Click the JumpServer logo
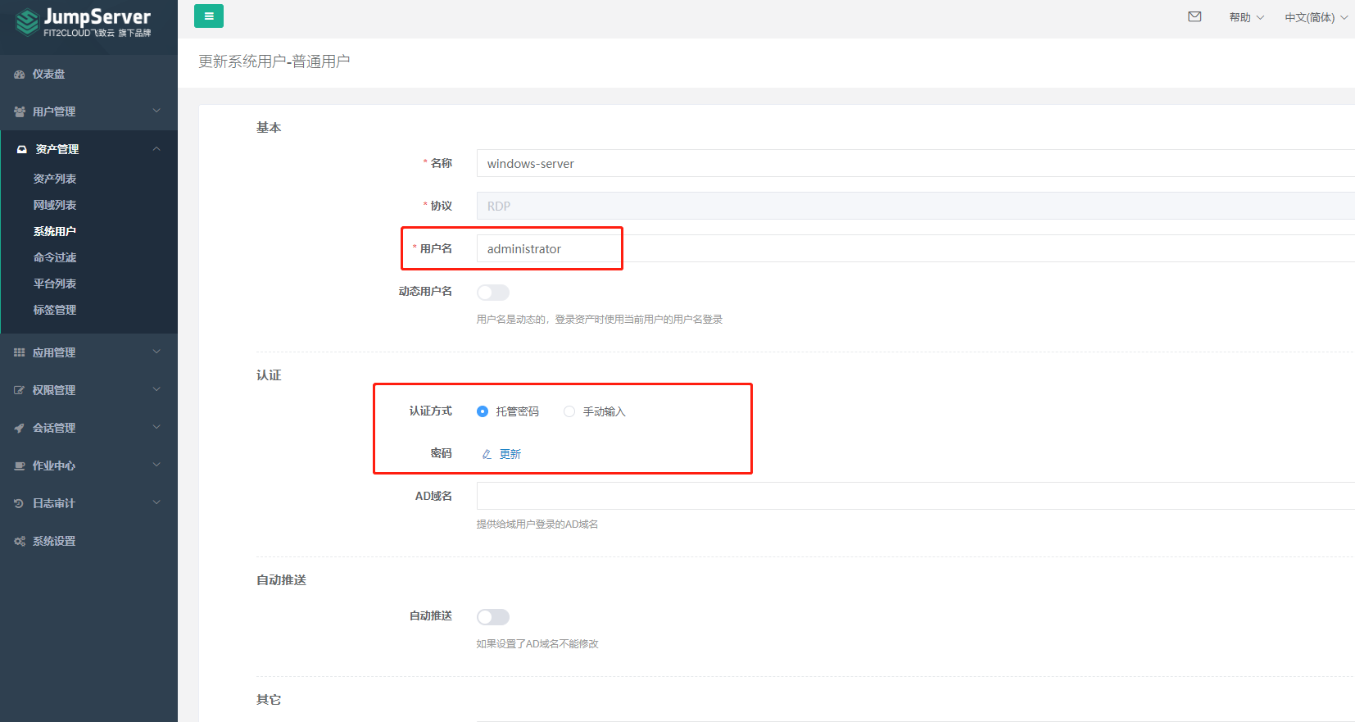 pos(84,22)
